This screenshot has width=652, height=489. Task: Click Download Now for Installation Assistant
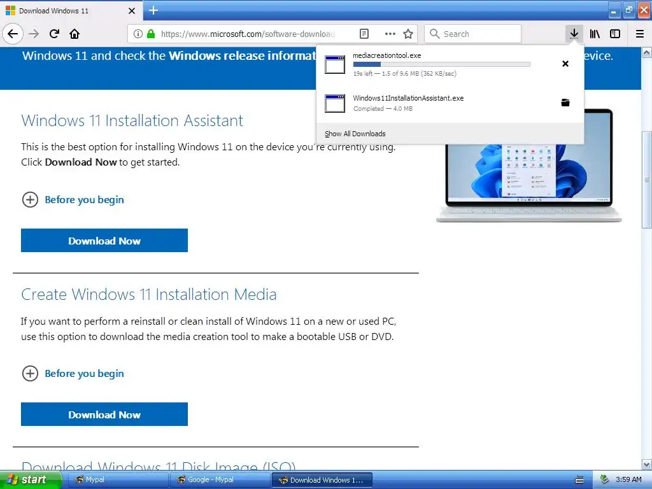tap(104, 240)
